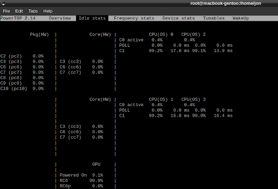This screenshot has width=278, height=189.
Task: Click the 99.1% C1 value
Action: (199, 51)
